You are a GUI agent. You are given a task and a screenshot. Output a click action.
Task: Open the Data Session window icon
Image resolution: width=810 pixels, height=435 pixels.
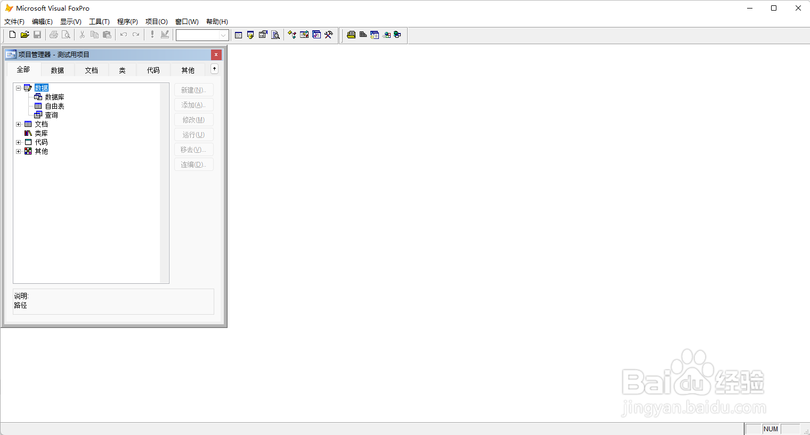(x=250, y=35)
